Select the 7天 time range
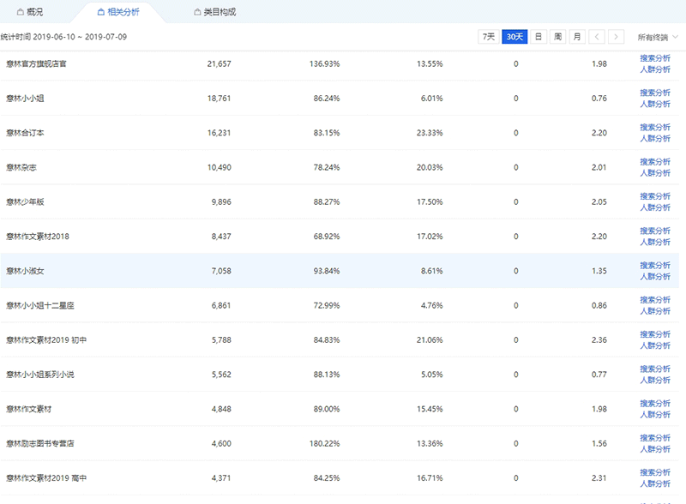Viewport: 686px width, 504px height. pos(488,37)
